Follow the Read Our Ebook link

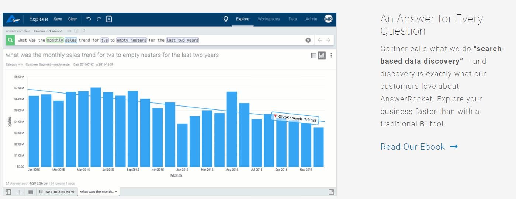[x=419, y=147]
